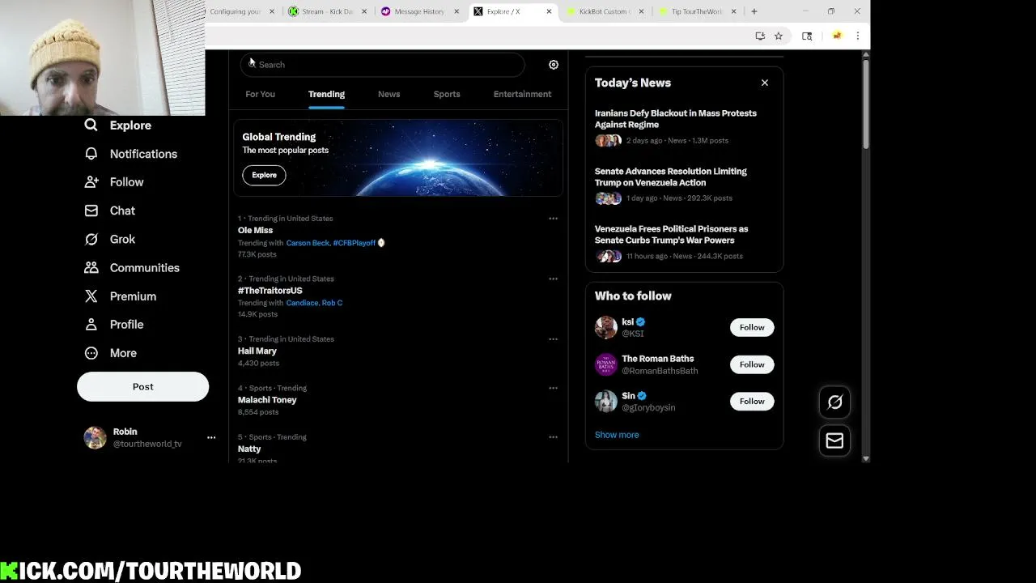
Task: Open more options for #TheTraitorsUS trend
Action: pos(553,279)
